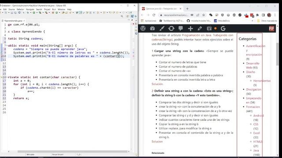
Task: Open Chrome extensions puzzle icon
Action: point(257,15)
